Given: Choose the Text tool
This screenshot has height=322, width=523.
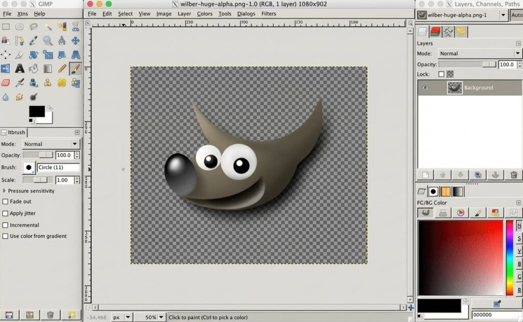Looking at the screenshot, I should pos(19,68).
